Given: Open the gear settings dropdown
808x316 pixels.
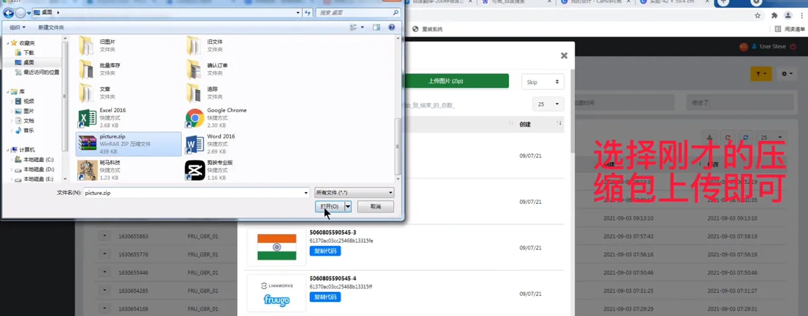Looking at the screenshot, I should click(x=786, y=74).
